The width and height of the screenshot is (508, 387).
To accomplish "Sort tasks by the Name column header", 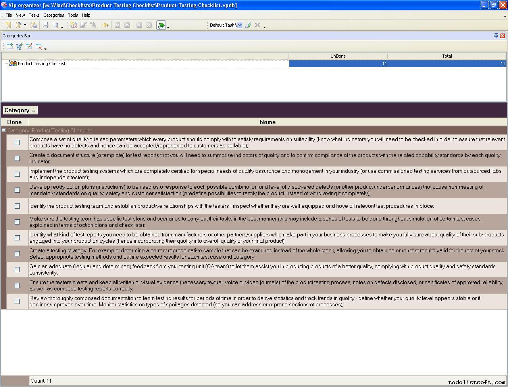I will tap(267, 122).
